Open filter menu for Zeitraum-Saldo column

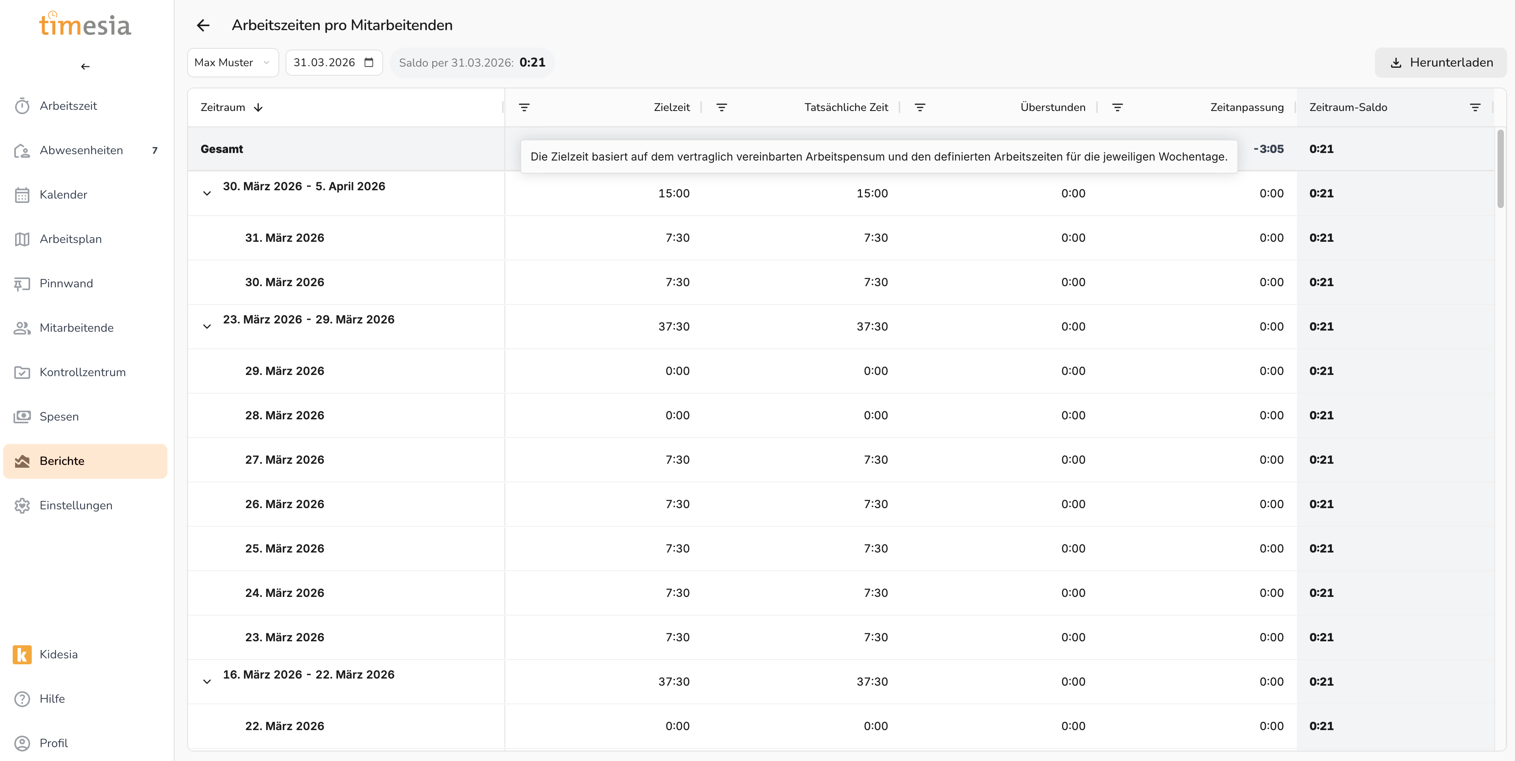[1475, 107]
